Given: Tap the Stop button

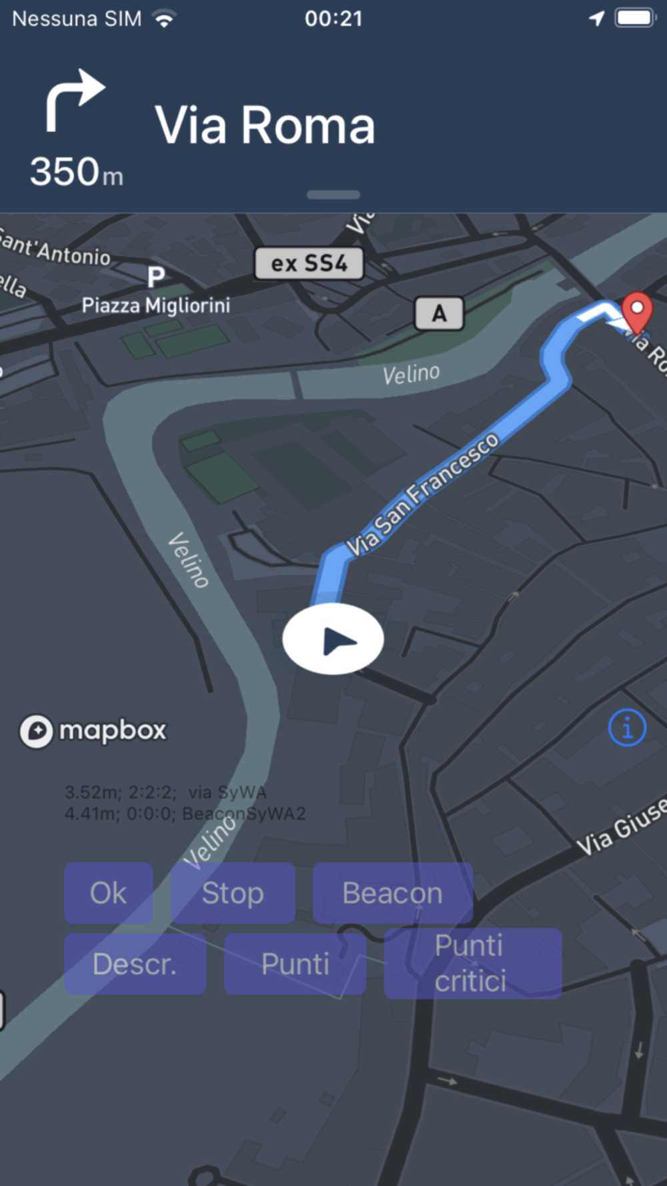Looking at the screenshot, I should [x=233, y=893].
